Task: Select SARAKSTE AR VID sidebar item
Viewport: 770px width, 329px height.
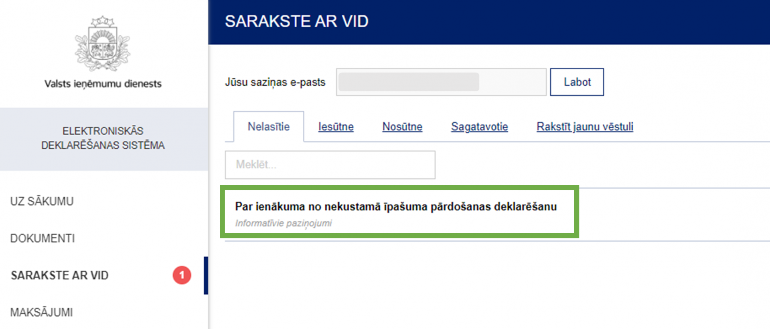Action: (60, 275)
